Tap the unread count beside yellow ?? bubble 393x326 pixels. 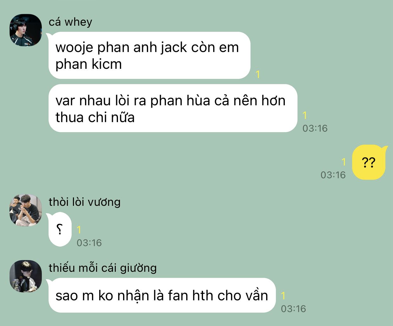tap(344, 162)
